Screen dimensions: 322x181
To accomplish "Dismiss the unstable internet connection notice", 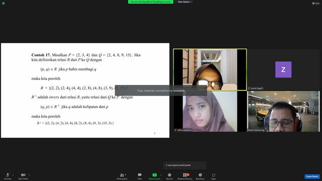I will [161, 90].
